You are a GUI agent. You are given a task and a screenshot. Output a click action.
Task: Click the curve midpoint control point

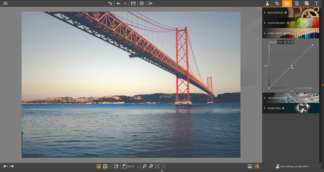(292, 66)
